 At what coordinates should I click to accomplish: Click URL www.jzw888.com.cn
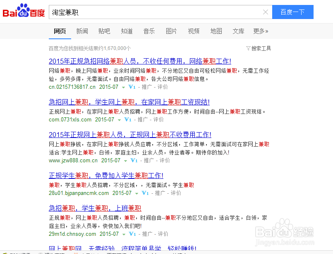[x=73, y=161]
